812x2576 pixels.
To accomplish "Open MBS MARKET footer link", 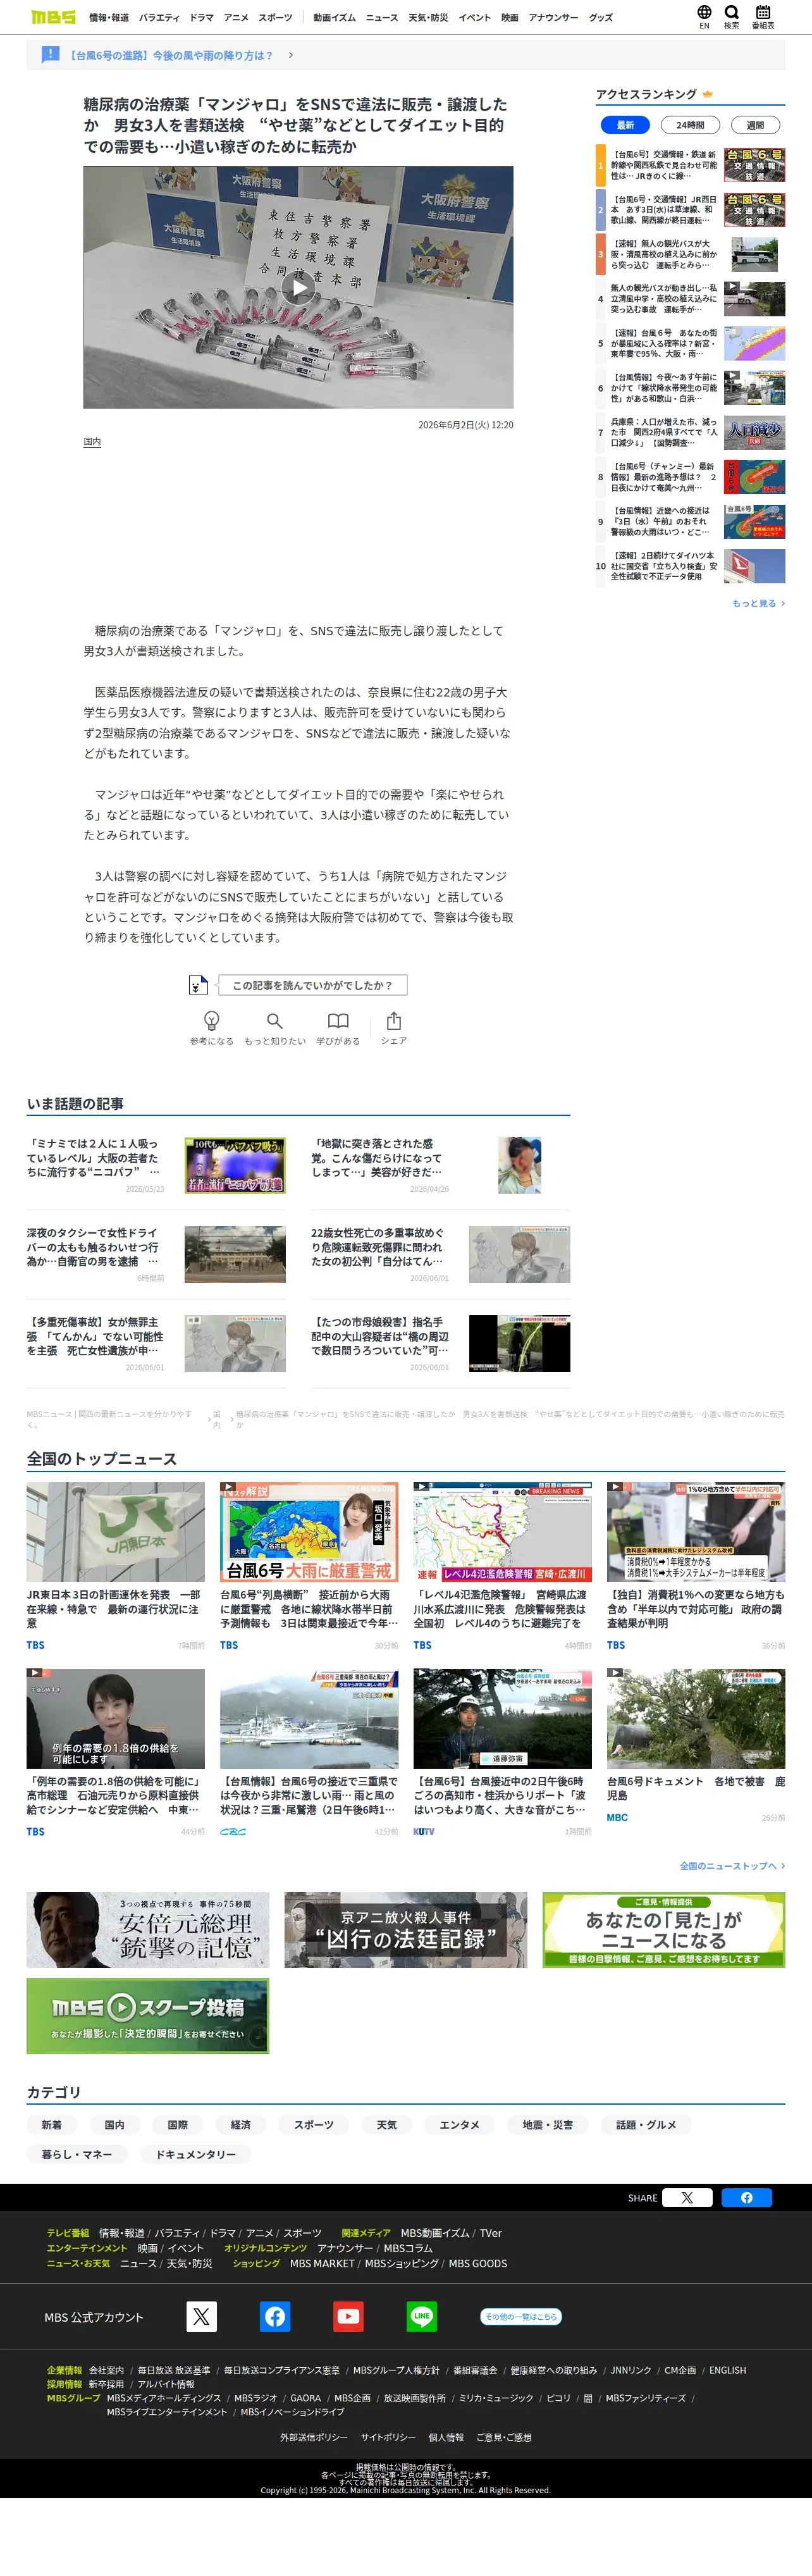I will click(x=322, y=2263).
